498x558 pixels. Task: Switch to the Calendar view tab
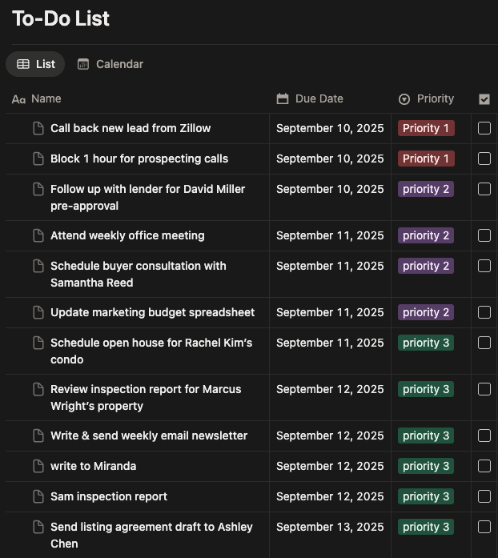110,64
